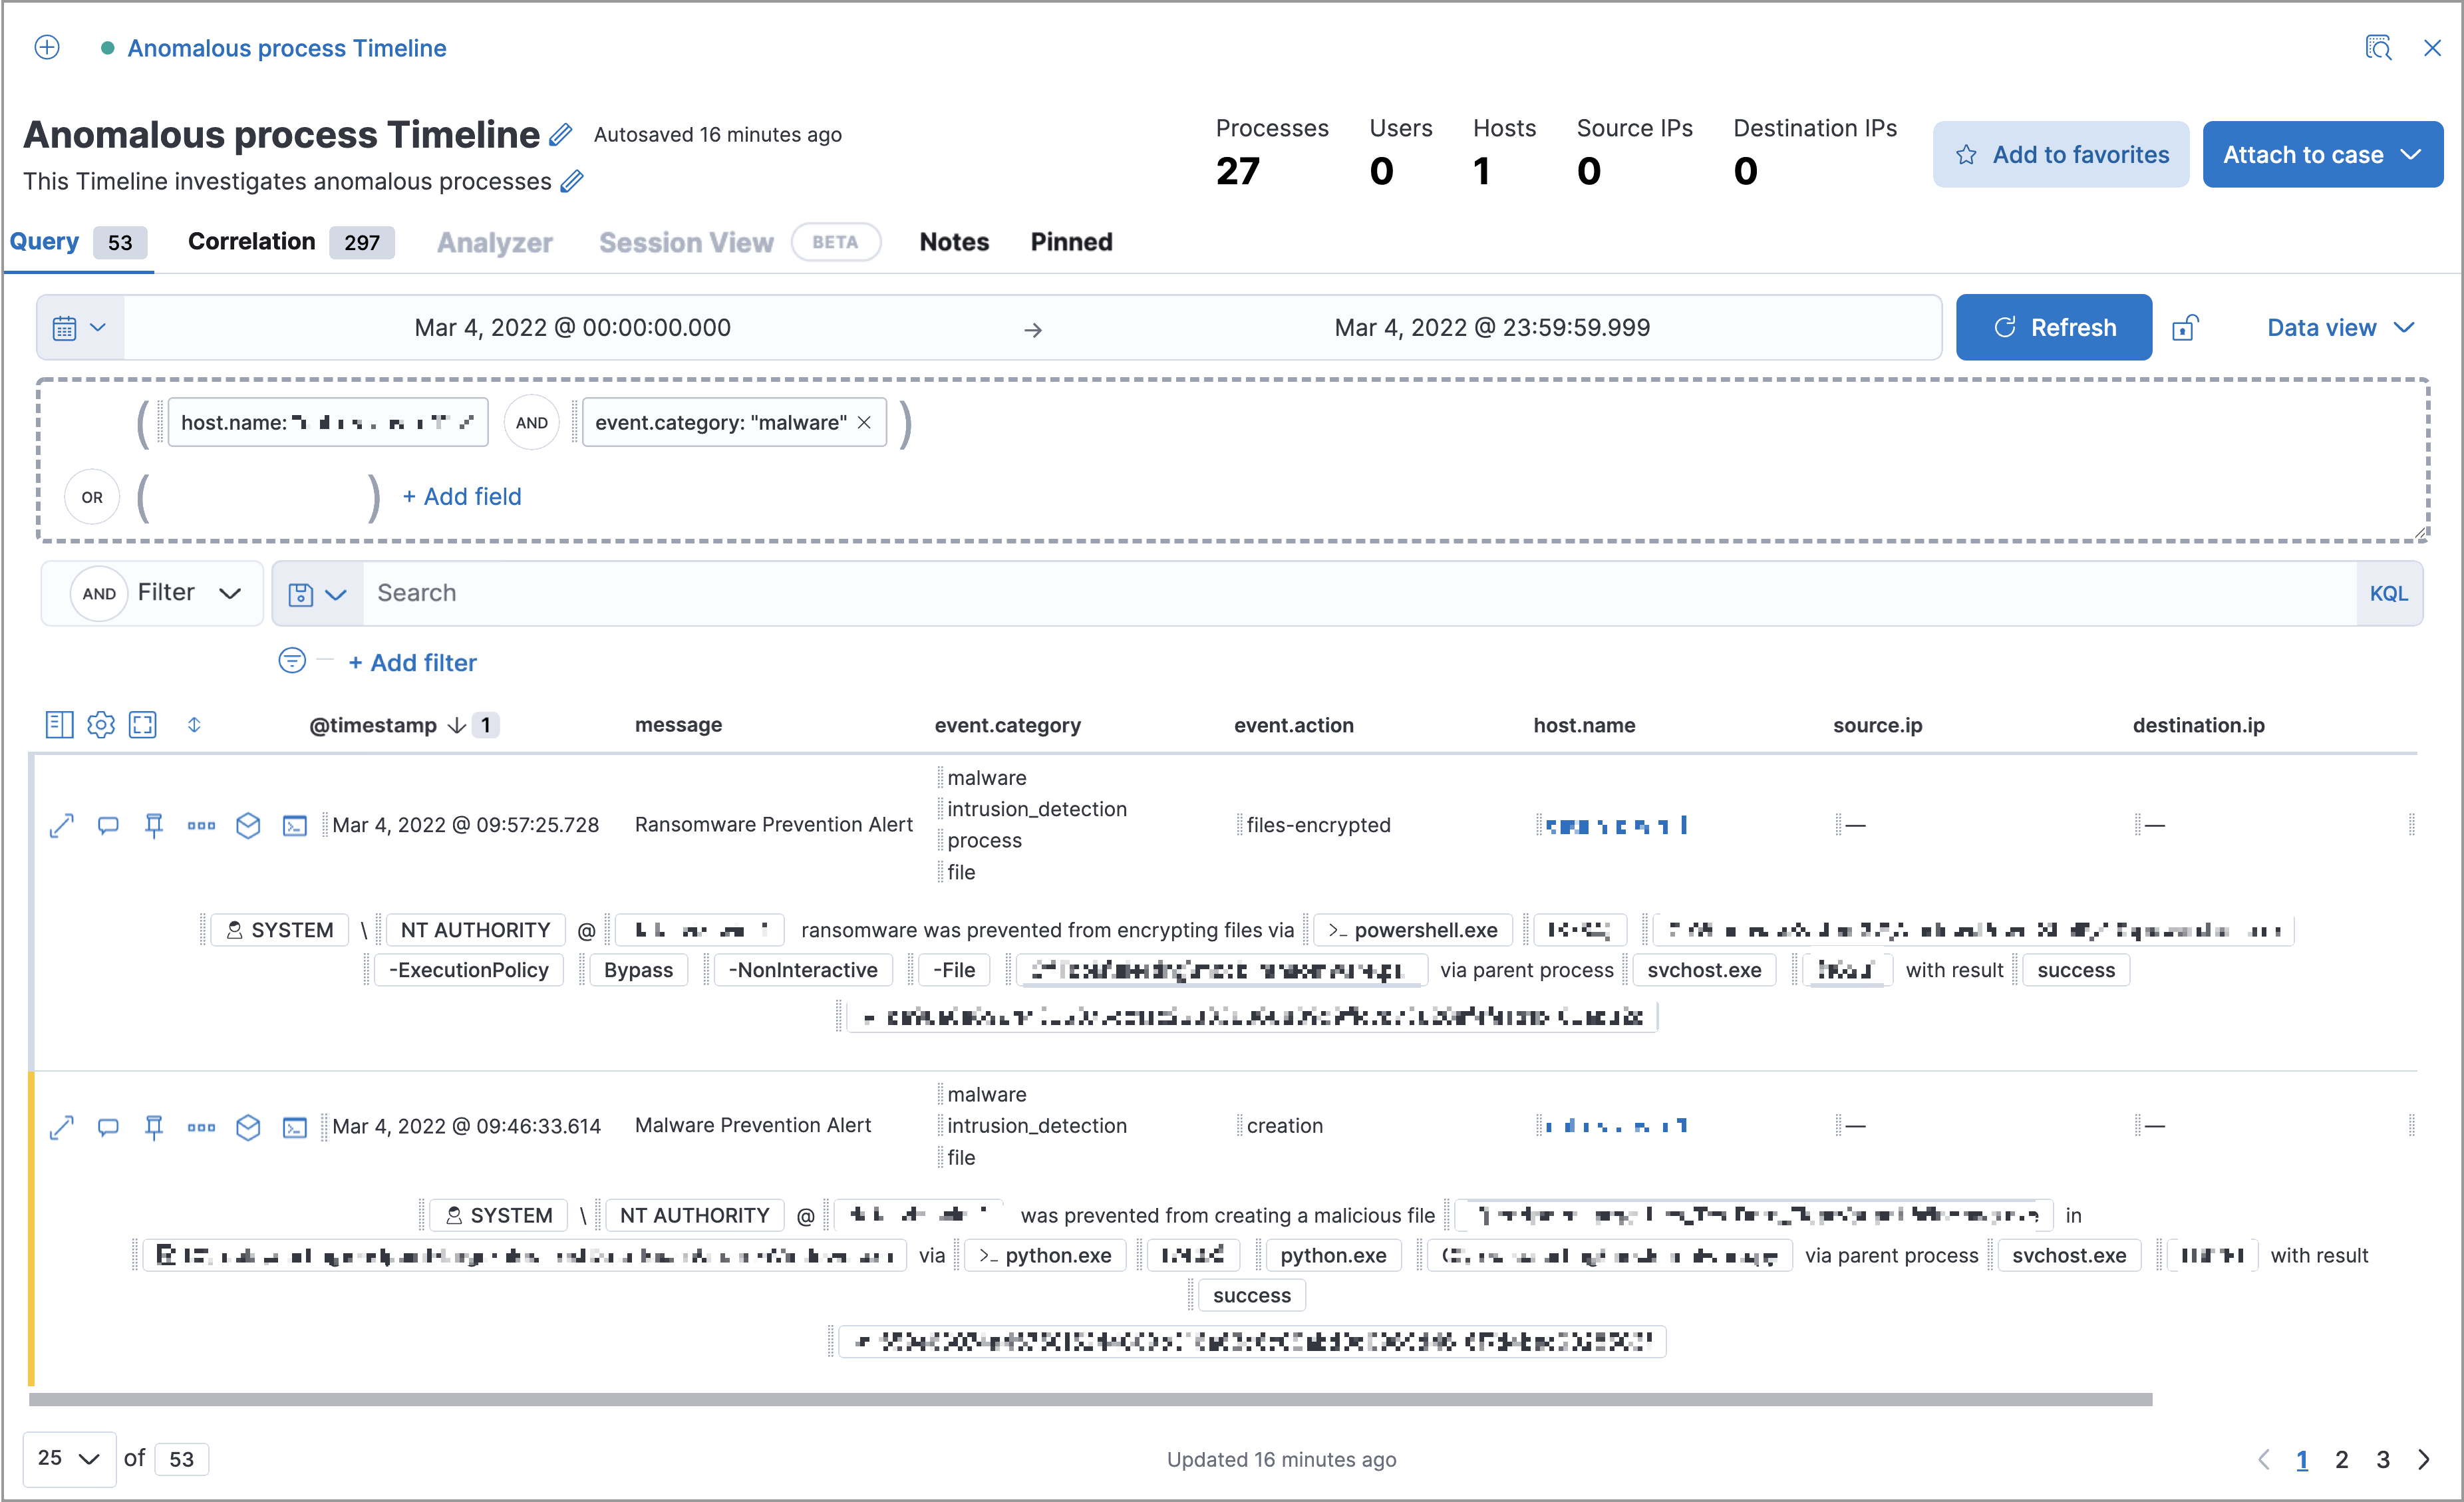Open the field browser for the events table
The height and width of the screenshot is (1502, 2464).
[x=59, y=725]
